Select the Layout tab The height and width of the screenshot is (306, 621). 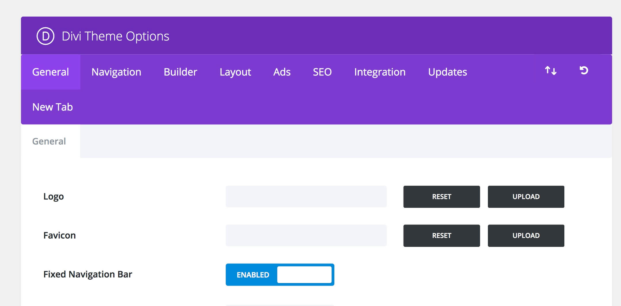235,72
